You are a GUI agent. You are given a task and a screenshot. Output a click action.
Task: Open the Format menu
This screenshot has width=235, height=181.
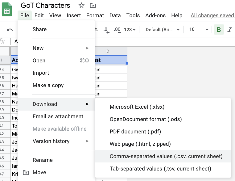coord(95,15)
